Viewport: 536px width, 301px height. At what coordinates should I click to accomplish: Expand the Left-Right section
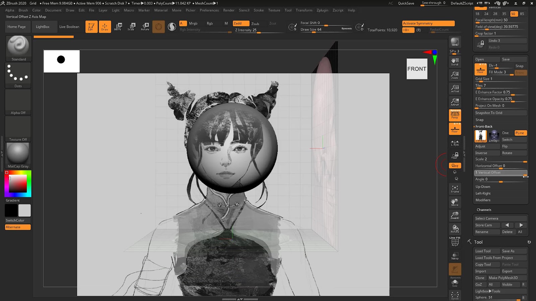[x=483, y=193]
